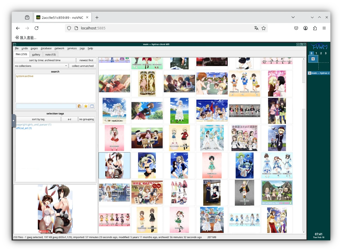Switch to the gallery tab

click(x=36, y=54)
